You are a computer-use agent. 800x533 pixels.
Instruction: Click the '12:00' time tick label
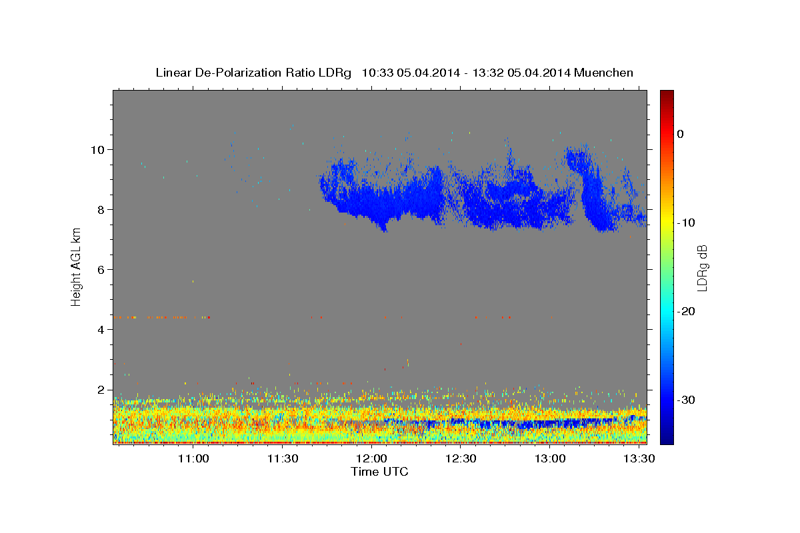(371, 458)
